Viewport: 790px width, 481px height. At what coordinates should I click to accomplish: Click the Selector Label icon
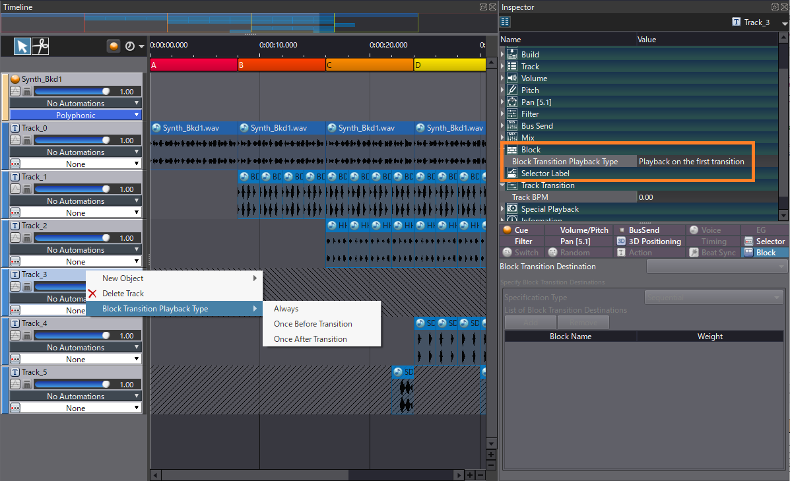512,174
